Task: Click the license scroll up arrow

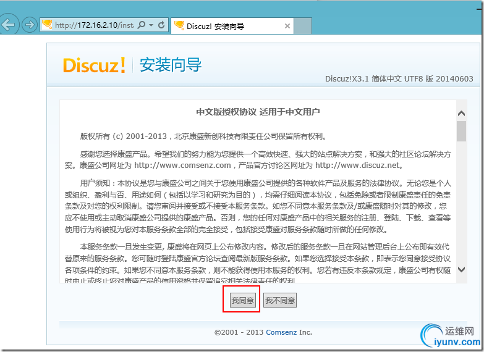Action: pos(461,113)
